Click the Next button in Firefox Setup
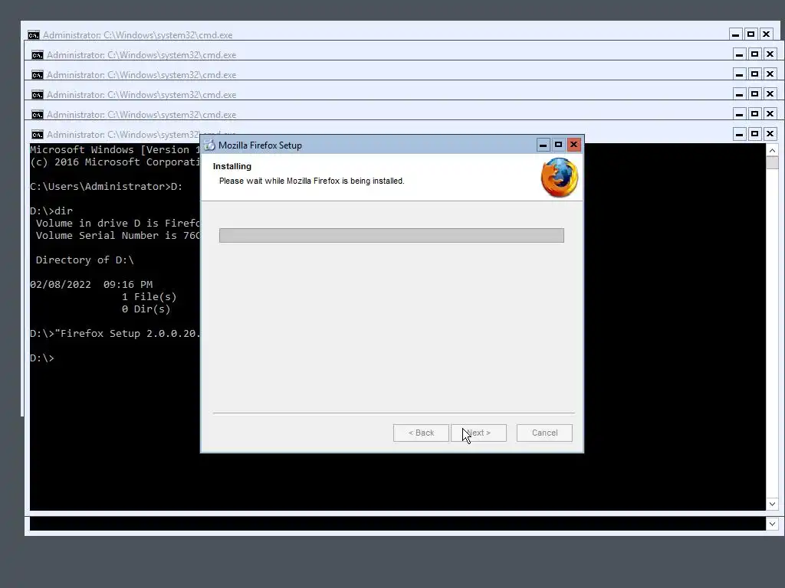The image size is (785, 588). click(x=478, y=433)
